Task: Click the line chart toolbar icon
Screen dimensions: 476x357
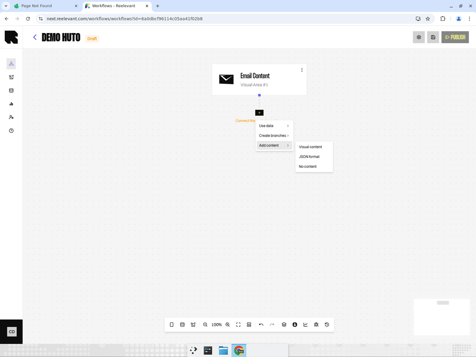Action: [305, 324]
